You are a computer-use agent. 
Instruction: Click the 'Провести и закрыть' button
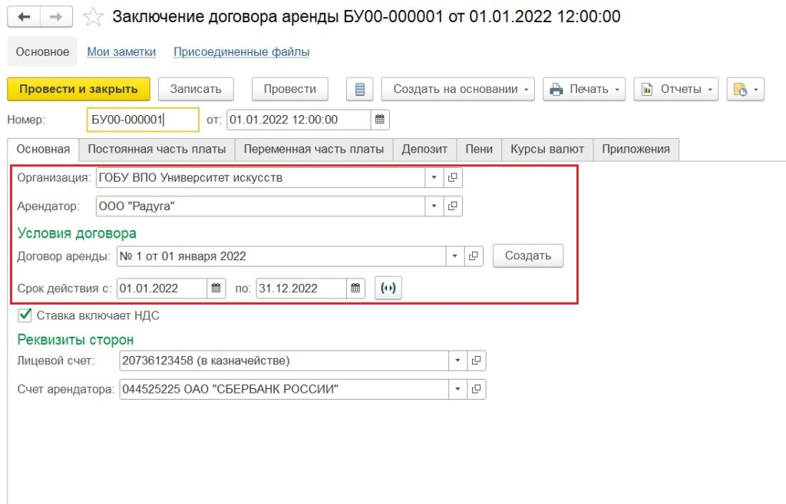(x=78, y=89)
